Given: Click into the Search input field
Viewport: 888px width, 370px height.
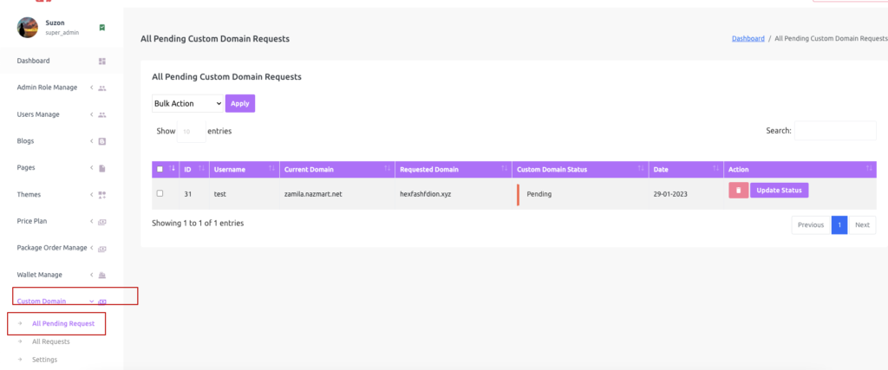Looking at the screenshot, I should tap(835, 131).
